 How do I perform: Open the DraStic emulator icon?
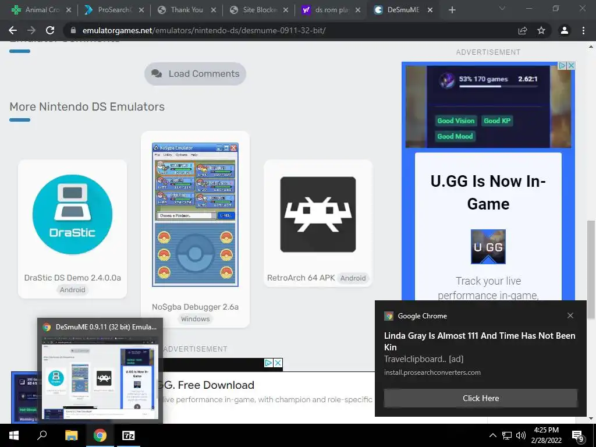72,214
